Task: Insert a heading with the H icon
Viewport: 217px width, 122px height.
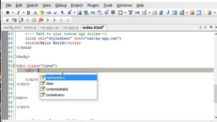Action: (x=70, y=13)
